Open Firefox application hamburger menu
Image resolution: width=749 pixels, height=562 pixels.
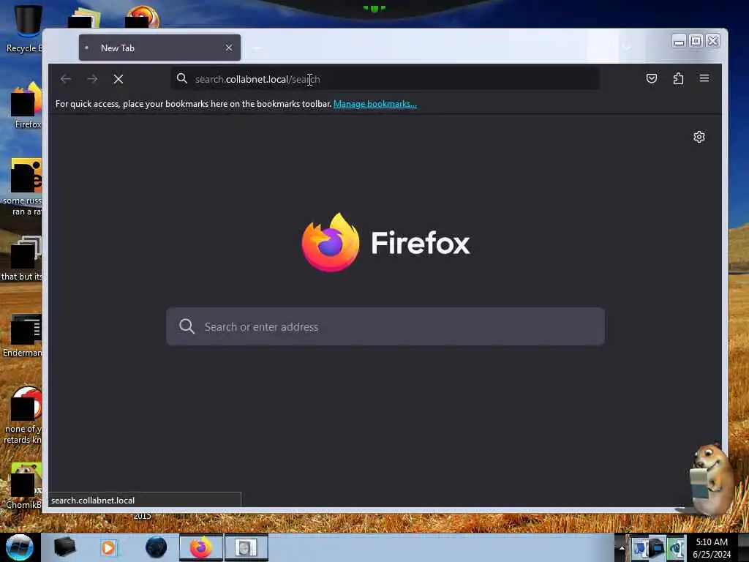(704, 78)
